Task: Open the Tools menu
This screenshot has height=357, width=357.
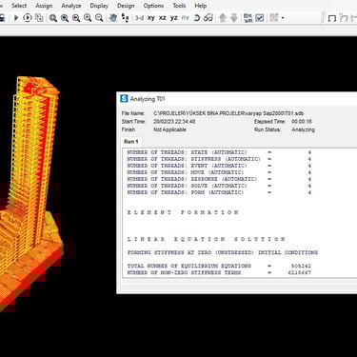Action: (x=179, y=6)
